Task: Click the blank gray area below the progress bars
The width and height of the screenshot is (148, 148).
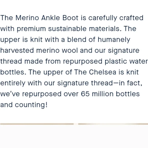Action: tap(74, 137)
